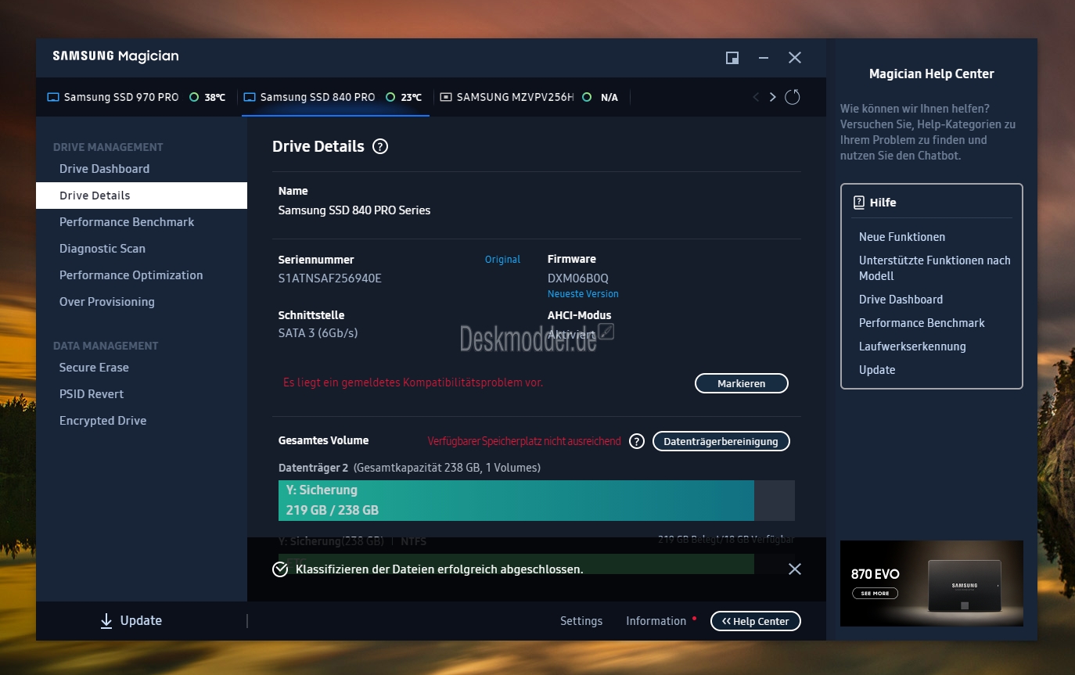Click Datenträger 2 capacity line
1075x675 pixels.
[x=409, y=468]
